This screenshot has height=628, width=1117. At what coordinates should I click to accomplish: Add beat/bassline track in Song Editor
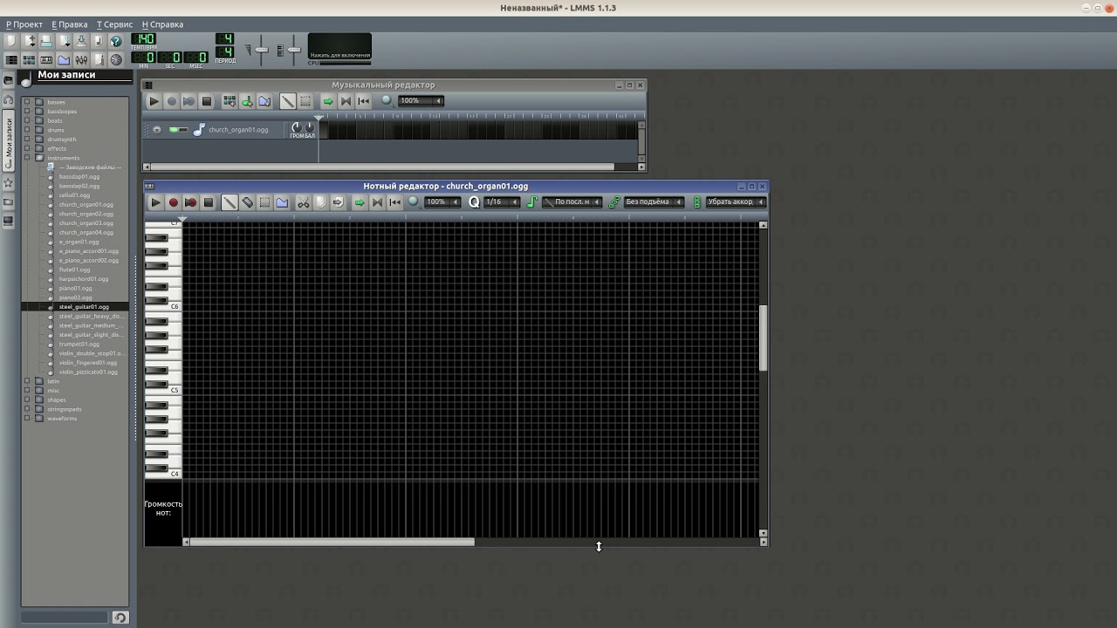coord(230,101)
